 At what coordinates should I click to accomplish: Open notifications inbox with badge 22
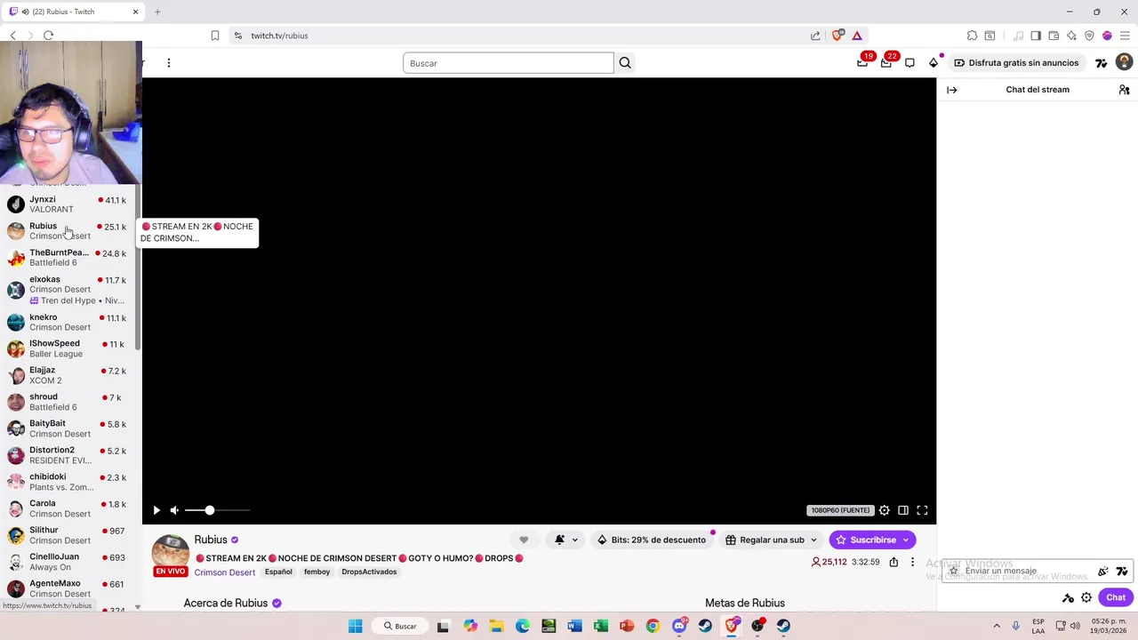886,62
